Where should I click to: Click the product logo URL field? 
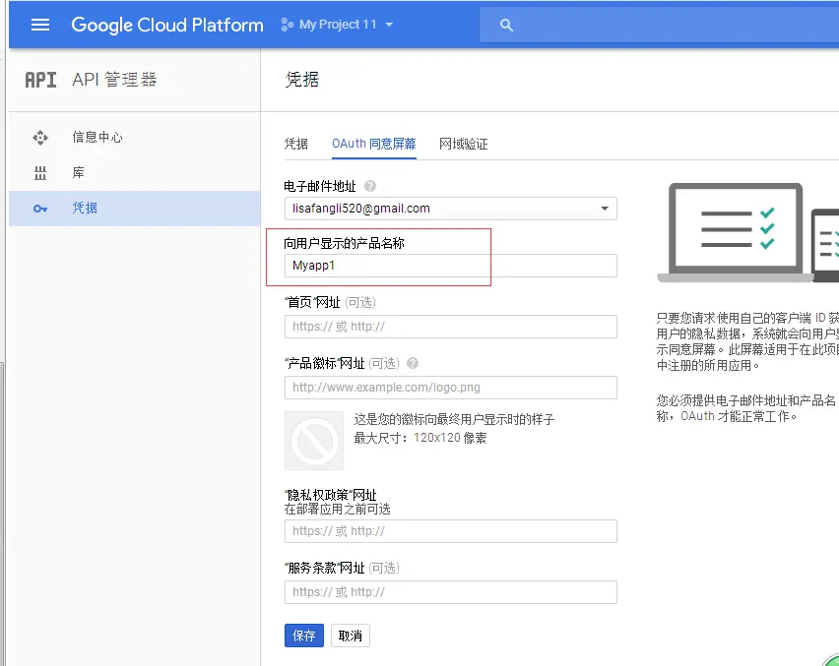(x=451, y=388)
